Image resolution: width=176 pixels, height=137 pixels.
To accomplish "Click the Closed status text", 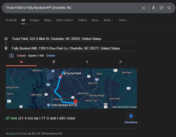I will (21, 56).
